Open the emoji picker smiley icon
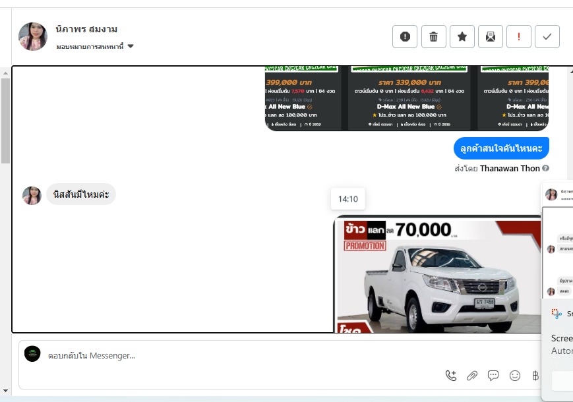Screen dimensions: 573x402 point(515,376)
